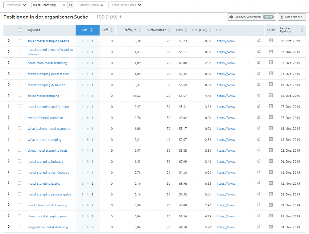Click Suchvolumen value 720 for sheet metal stamping
The height and width of the screenshot is (234, 309).
(168, 96)
